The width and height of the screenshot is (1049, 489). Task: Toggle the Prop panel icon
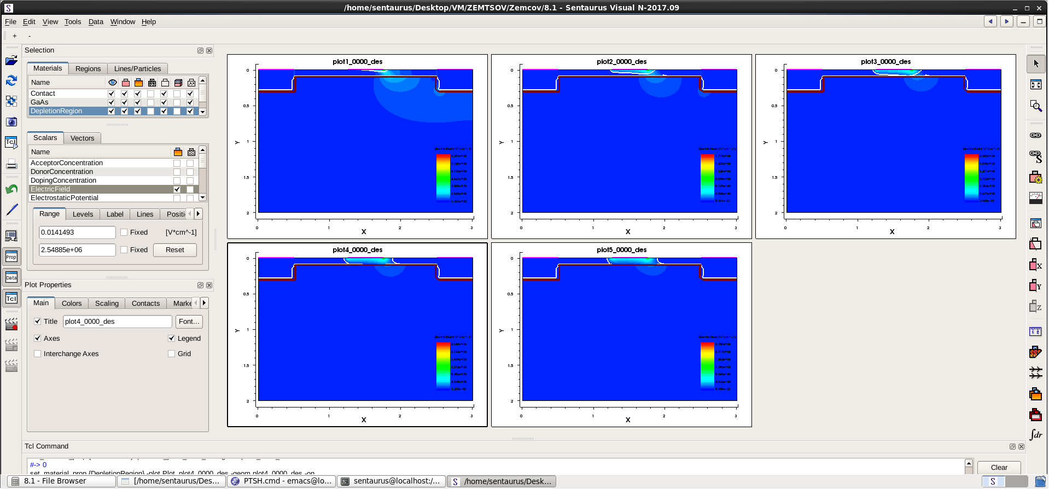pos(11,257)
